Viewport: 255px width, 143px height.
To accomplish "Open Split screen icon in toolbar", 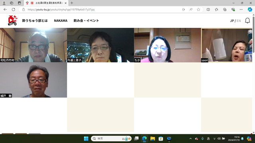I will 208,10.
